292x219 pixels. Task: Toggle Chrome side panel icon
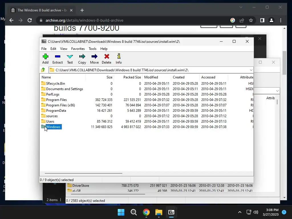pos(262,20)
